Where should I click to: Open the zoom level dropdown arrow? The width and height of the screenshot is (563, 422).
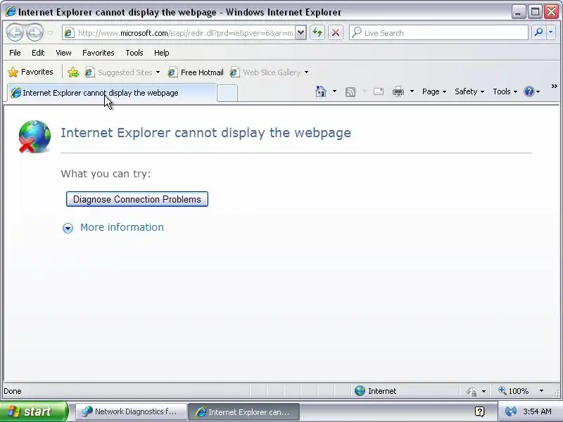coord(541,391)
